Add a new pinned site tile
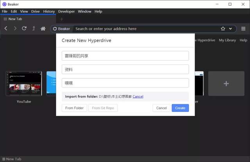Viewport: 250px width, 162px height. 226,84
